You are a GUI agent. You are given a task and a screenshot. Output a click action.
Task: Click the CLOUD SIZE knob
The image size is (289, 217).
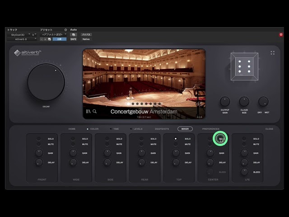(244, 101)
